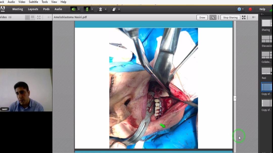Click the blue meeting info icon
The width and height of the screenshot is (273, 153).
click(239, 9)
